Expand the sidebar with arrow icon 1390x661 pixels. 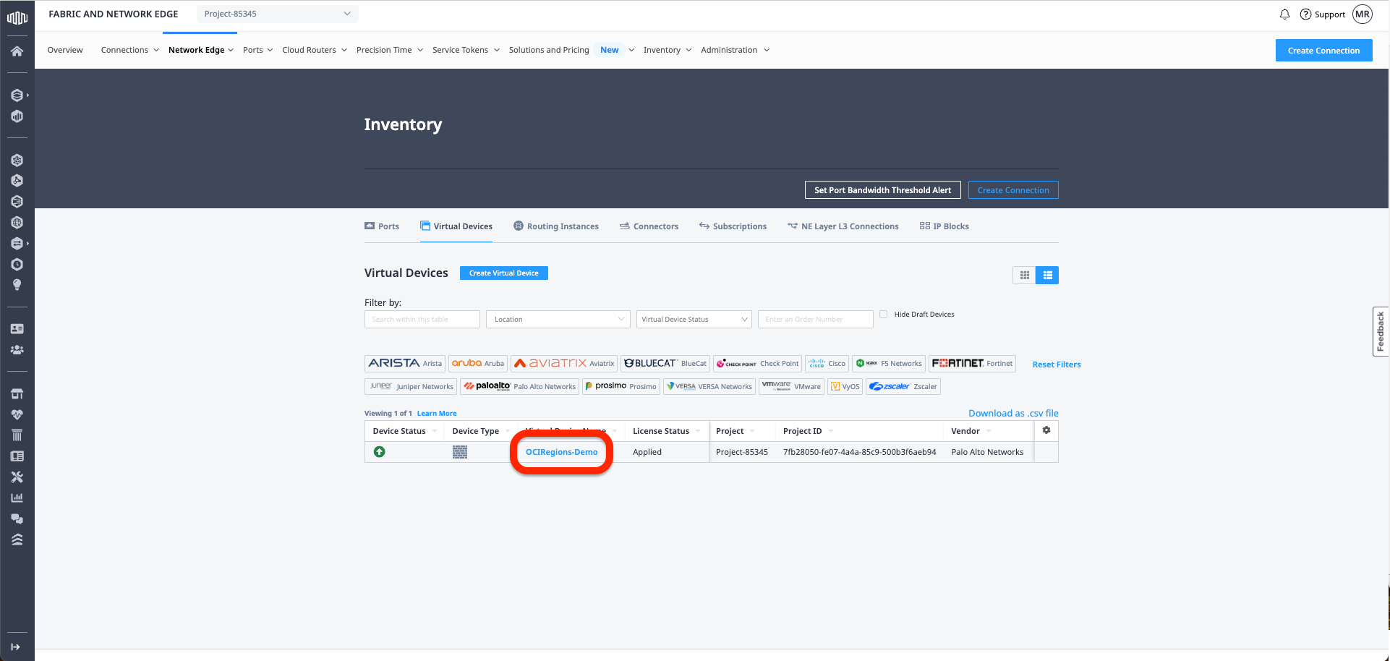[x=16, y=647]
